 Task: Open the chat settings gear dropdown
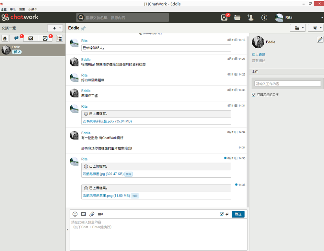(x=316, y=28)
